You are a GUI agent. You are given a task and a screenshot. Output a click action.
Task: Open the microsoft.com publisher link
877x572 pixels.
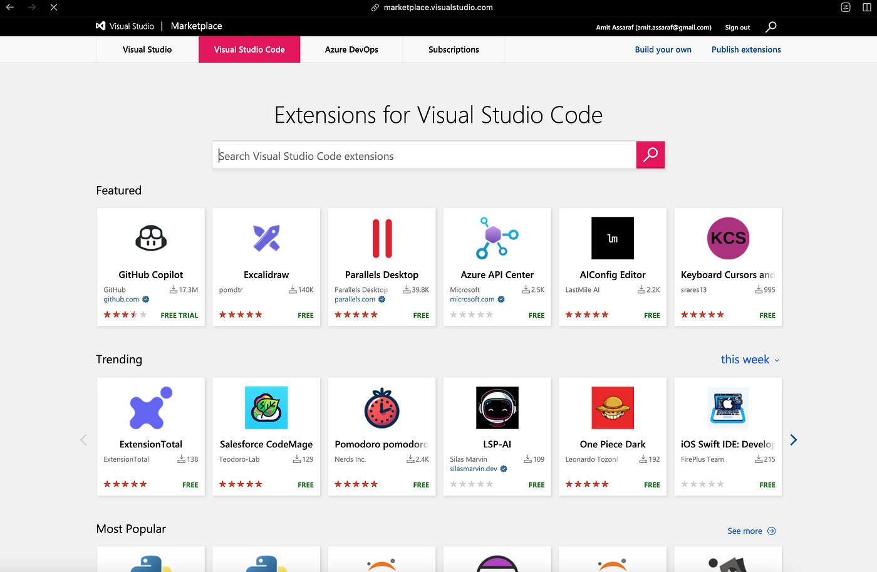tap(472, 299)
